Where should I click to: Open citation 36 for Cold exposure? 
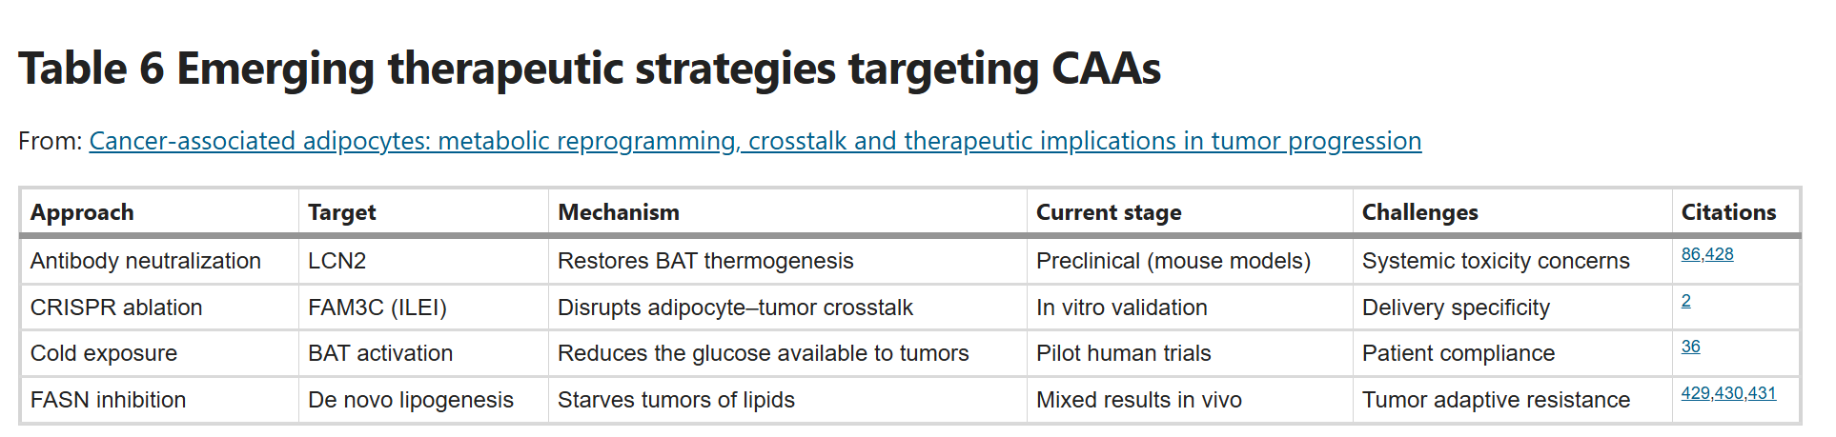point(1690,347)
